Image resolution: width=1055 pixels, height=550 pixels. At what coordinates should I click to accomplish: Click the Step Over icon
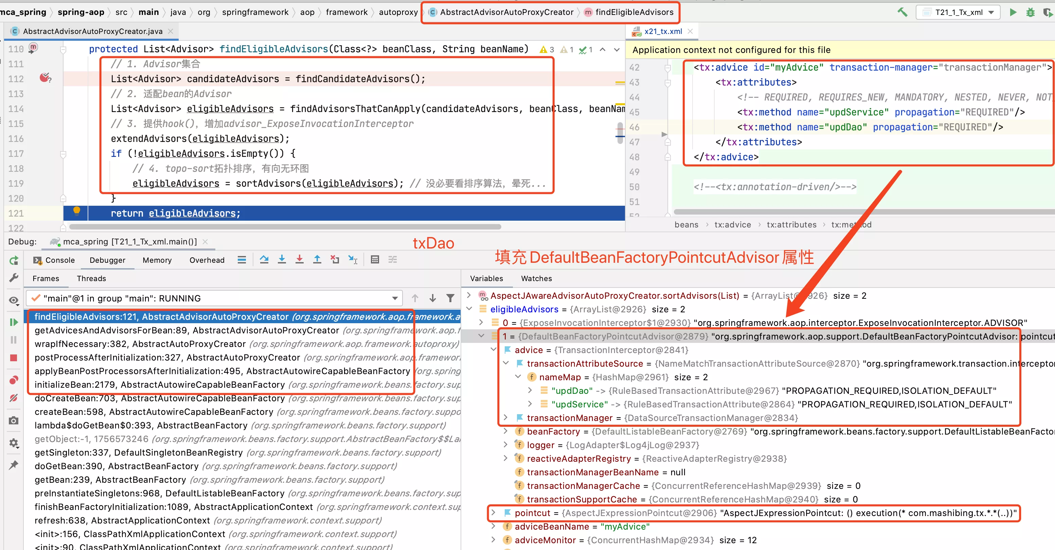coord(264,259)
